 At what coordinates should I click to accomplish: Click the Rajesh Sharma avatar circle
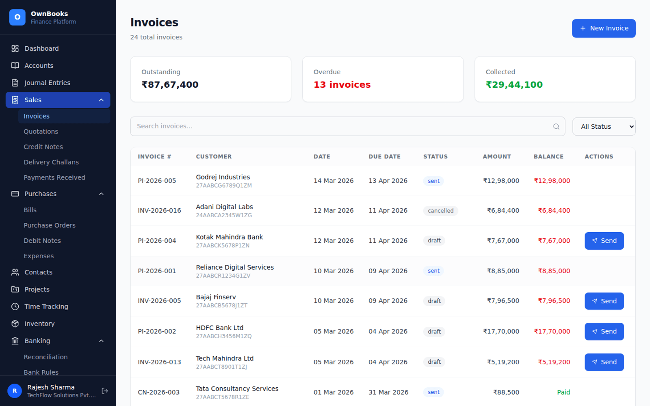[x=15, y=391]
